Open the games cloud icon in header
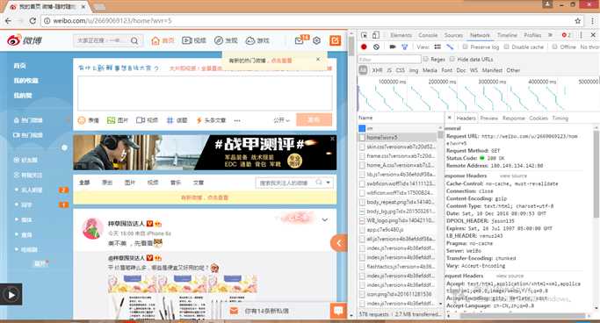The width and height of the screenshot is (600, 323). [x=249, y=40]
